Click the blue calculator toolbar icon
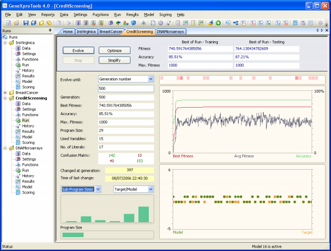Viewport: 331px width, 251px height. pyautogui.click(x=295, y=23)
